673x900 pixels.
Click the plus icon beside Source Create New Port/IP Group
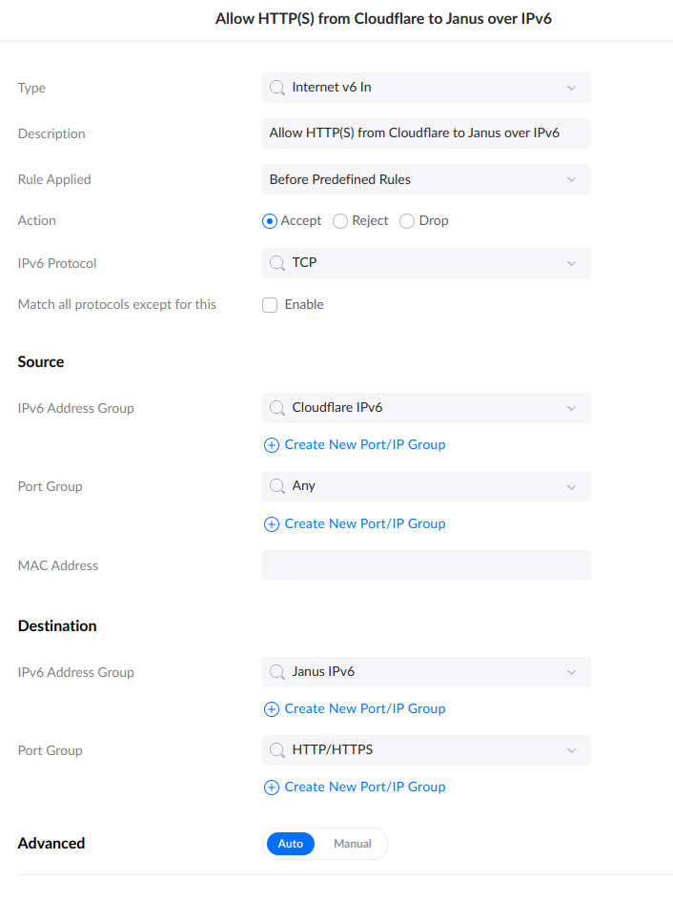pyautogui.click(x=271, y=444)
